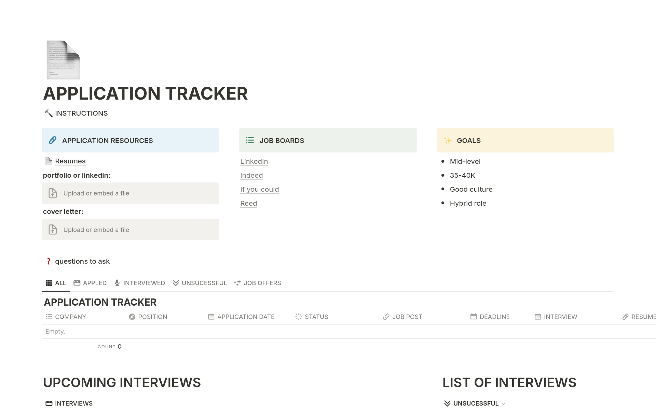Open the Indeed job board link
The height and width of the screenshot is (409, 656).
(x=251, y=175)
